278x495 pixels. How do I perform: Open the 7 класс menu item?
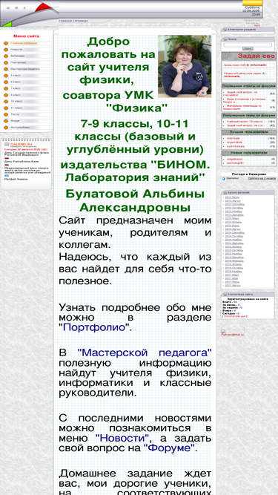[x=16, y=88]
